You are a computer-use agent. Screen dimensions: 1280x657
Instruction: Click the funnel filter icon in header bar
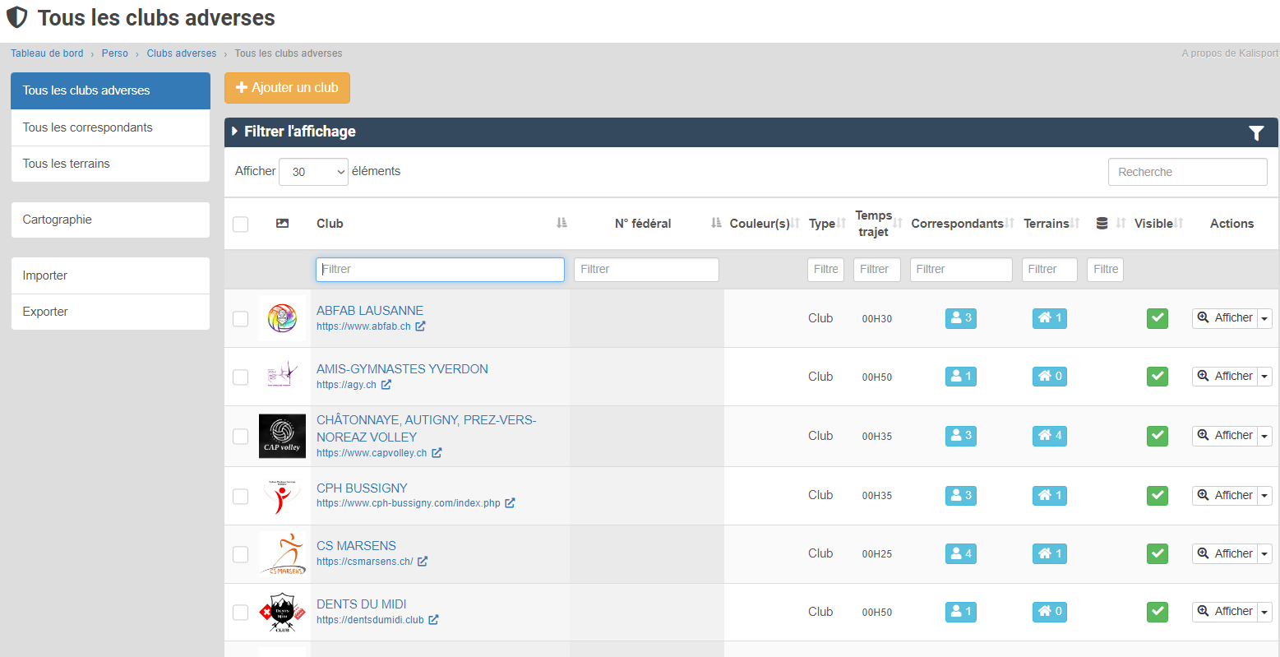1255,132
